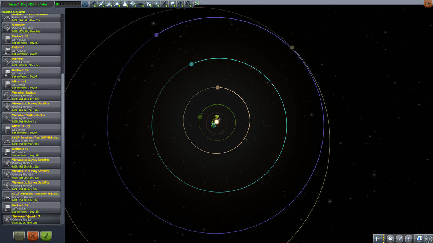Click the blue rocket icon in the bottom-right toolbar
Image resolution: width=433 pixels, height=243 pixels.
tap(419, 239)
